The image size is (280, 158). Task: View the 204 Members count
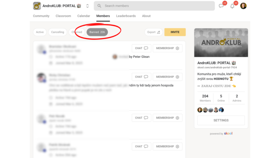tap(205, 98)
